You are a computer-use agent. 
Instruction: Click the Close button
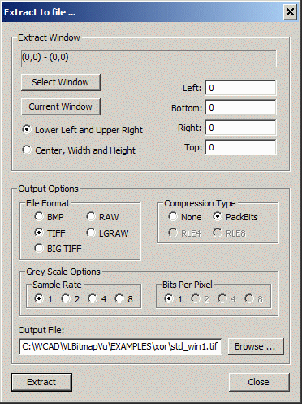(x=259, y=382)
